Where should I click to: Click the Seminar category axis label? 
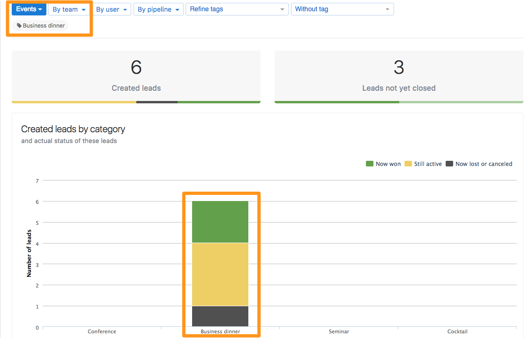[339, 331]
